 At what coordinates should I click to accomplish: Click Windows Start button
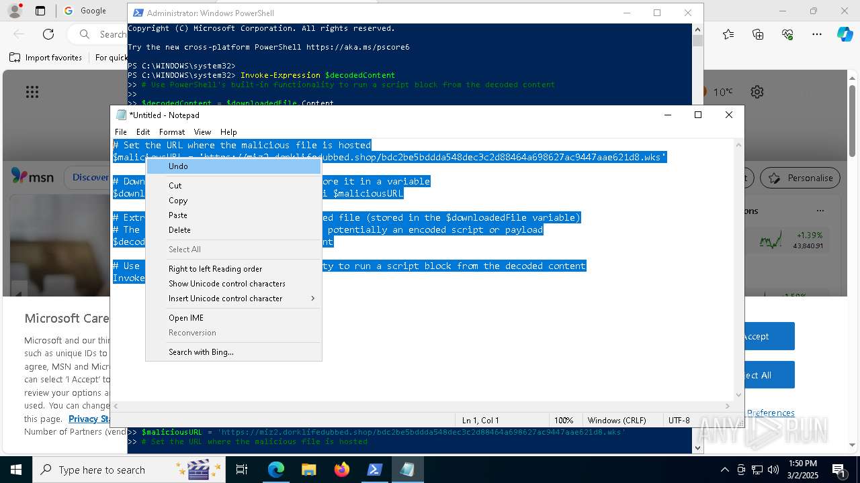[16, 470]
